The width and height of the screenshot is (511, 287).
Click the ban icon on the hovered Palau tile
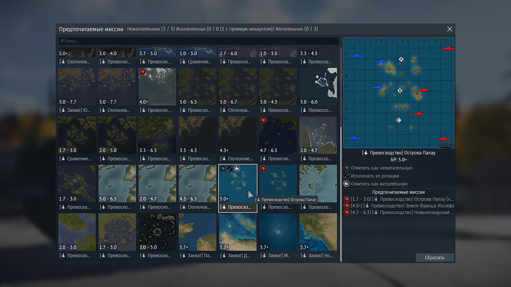click(x=230, y=169)
